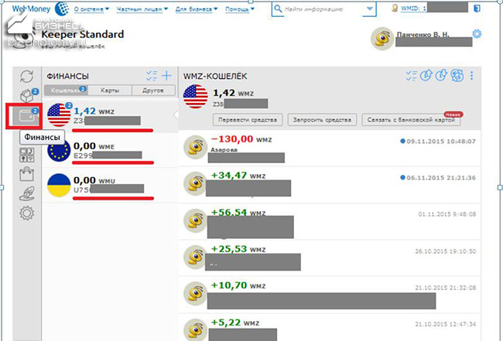Click the currency exchange icon
This screenshot has height=341, width=503.
[457, 75]
